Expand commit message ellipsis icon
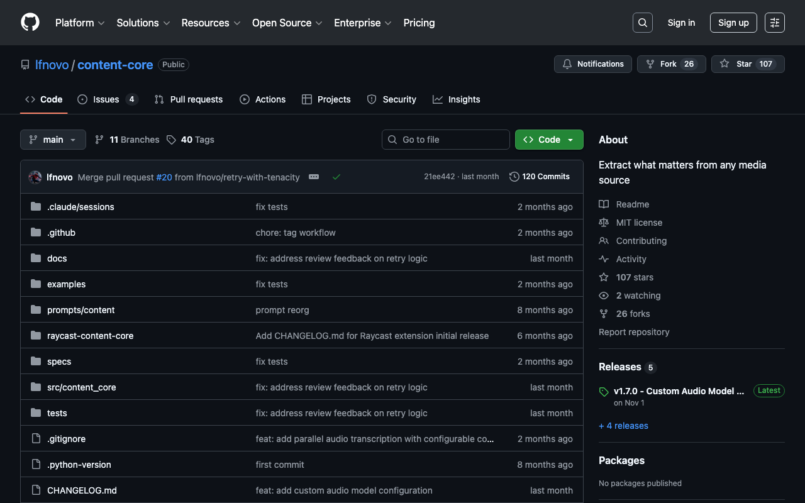This screenshot has height=503, width=805. (x=314, y=177)
